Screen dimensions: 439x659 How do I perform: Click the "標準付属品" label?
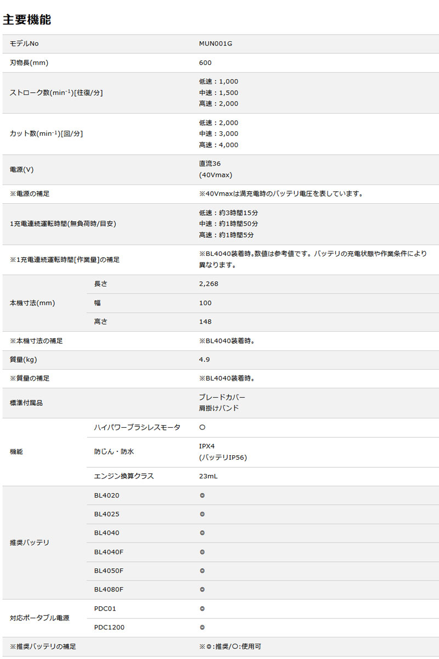pos(26,403)
